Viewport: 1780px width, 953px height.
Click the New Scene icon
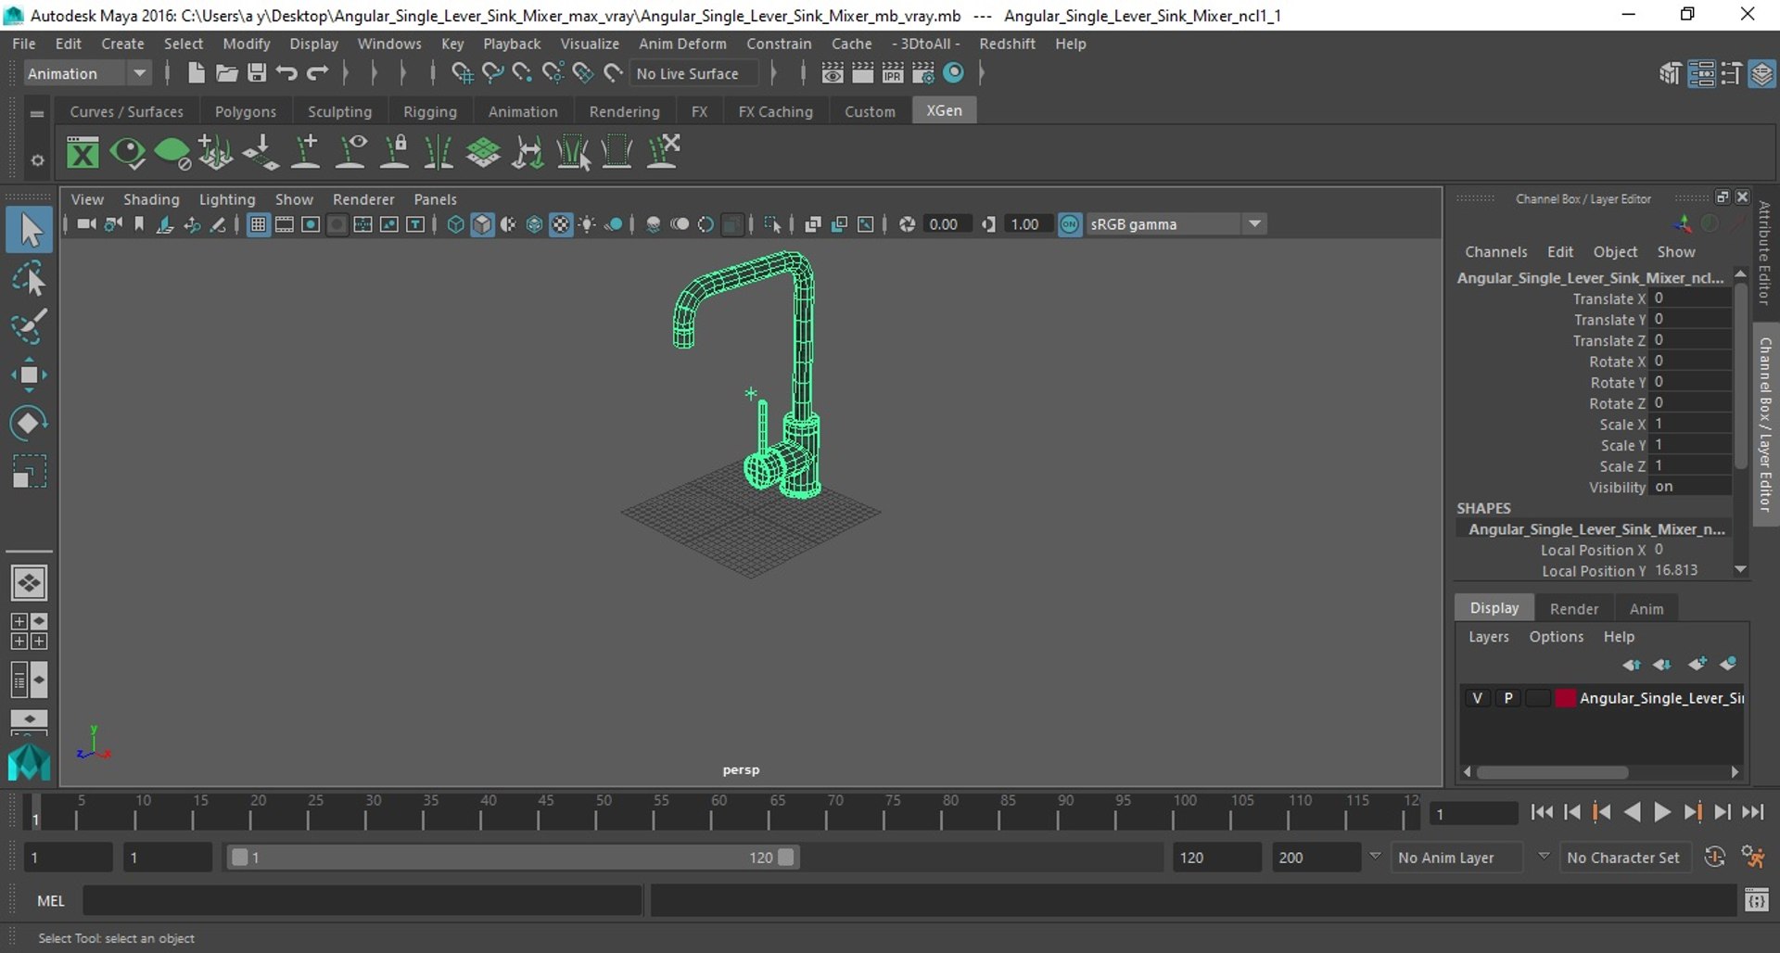(196, 73)
